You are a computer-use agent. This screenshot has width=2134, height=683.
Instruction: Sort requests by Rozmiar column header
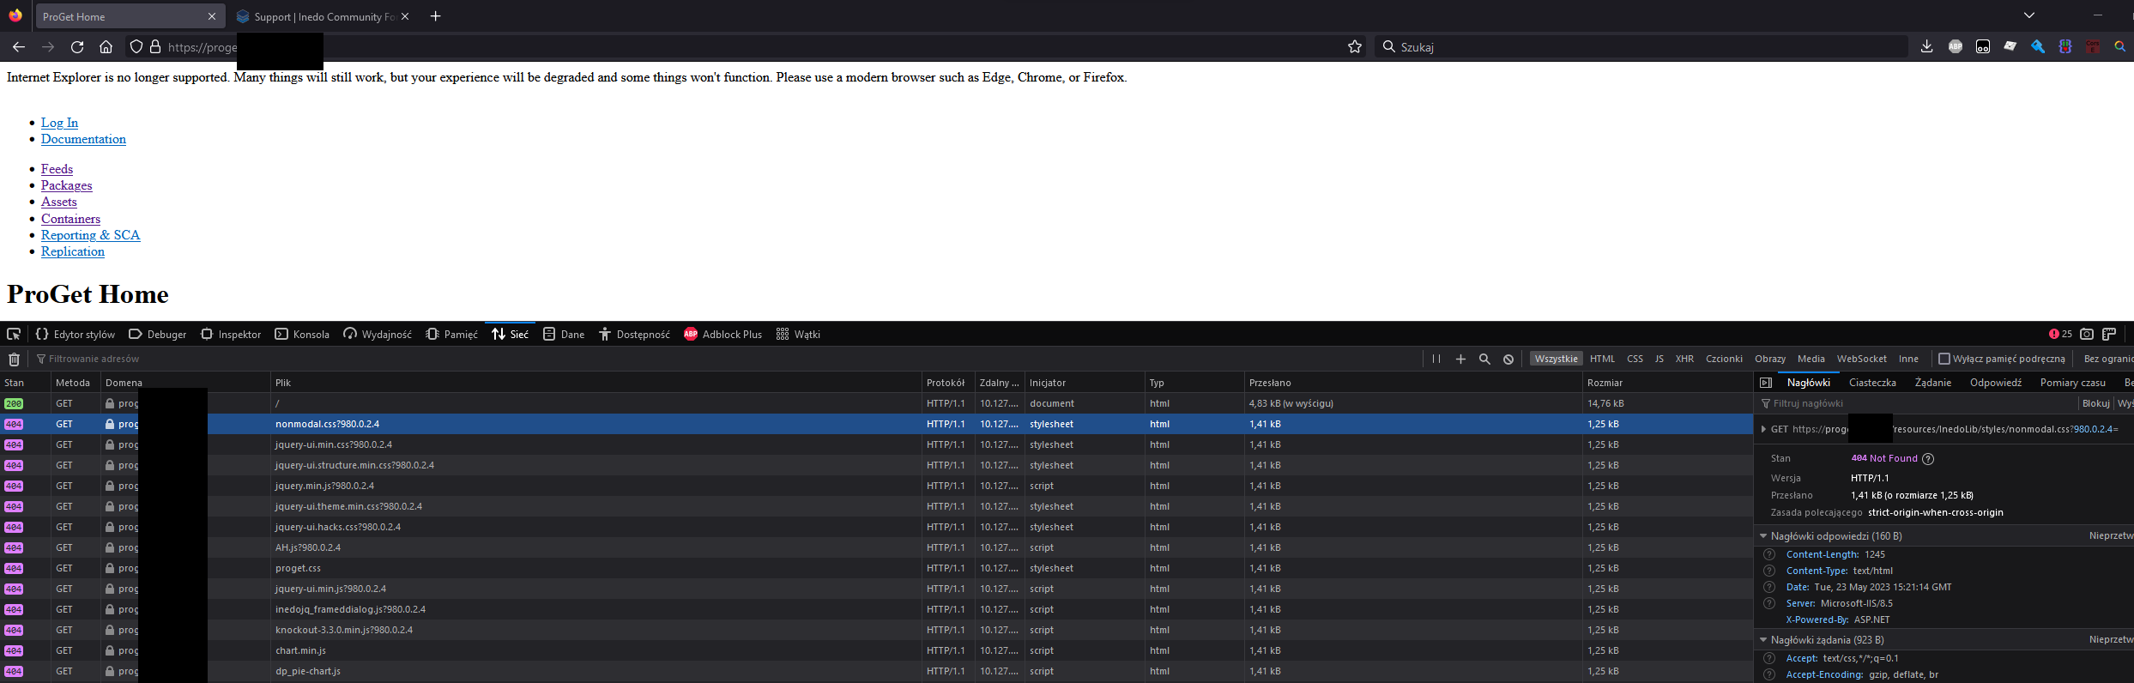pos(1666,383)
